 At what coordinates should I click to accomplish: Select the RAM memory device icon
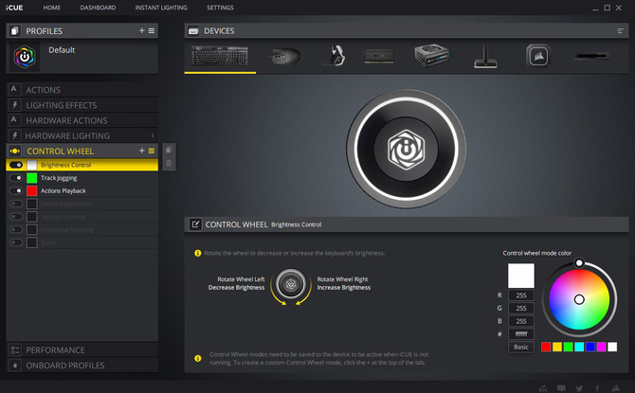tap(379, 56)
